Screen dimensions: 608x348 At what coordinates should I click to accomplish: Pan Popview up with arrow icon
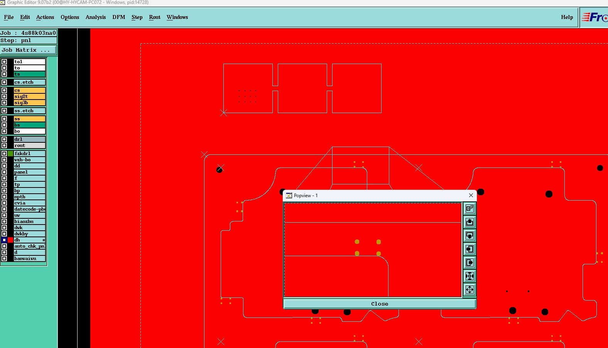click(x=470, y=222)
